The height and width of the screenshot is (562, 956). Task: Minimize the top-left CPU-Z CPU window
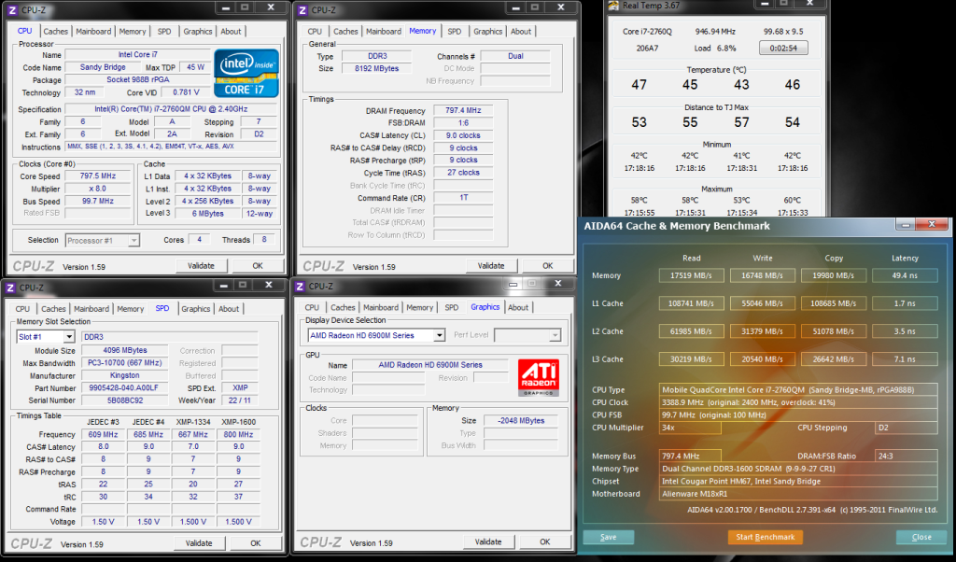point(226,7)
